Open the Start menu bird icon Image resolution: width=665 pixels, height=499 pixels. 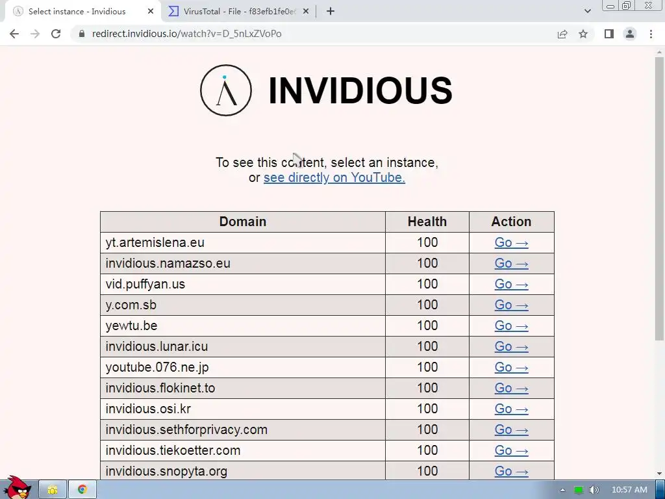click(x=17, y=488)
